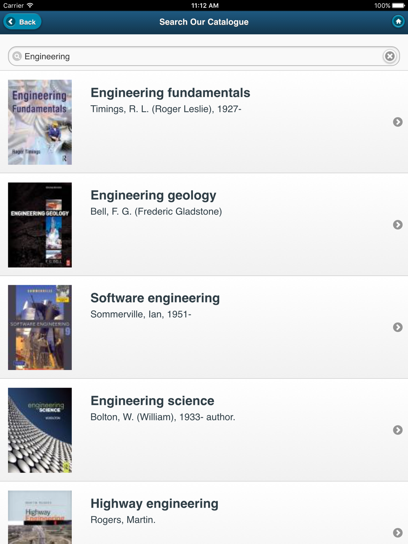Select the Engineering science book cover
Viewport: 408px width, 544px height.
pyautogui.click(x=40, y=430)
